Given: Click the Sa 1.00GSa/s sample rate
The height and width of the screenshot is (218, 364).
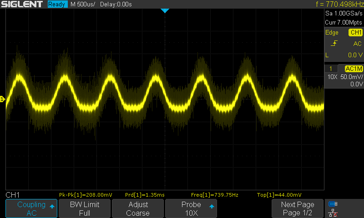Looking at the screenshot, I should pyautogui.click(x=344, y=14).
